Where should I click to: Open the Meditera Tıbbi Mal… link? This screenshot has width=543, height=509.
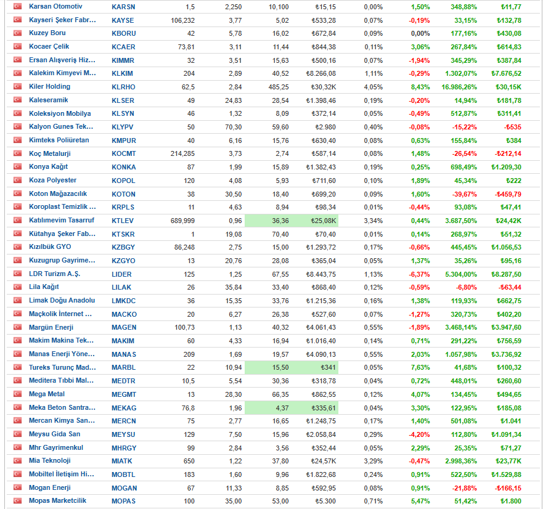[x=61, y=380]
